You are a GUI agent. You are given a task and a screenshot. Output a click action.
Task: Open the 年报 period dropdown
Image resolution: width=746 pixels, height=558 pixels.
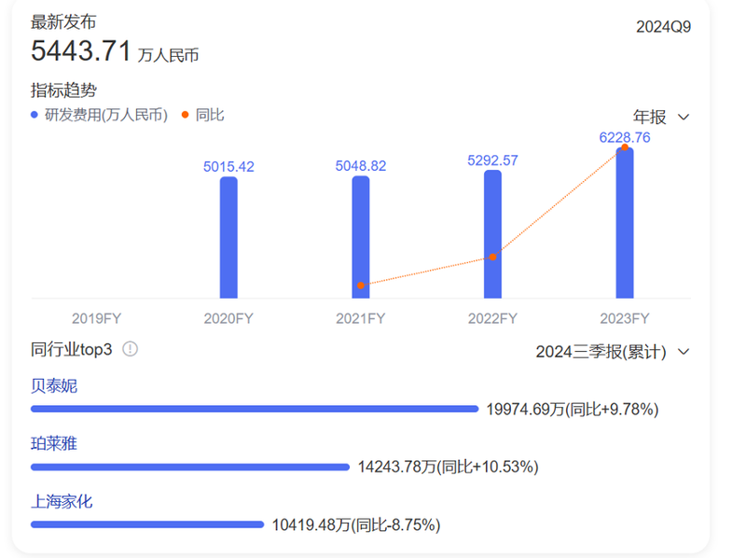pos(661,117)
